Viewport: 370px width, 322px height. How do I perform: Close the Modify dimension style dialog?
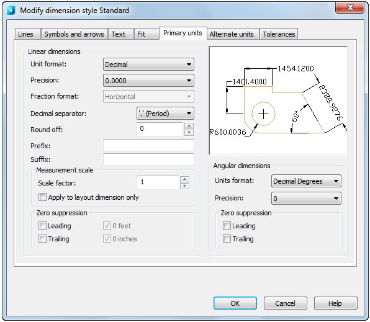click(x=350, y=8)
